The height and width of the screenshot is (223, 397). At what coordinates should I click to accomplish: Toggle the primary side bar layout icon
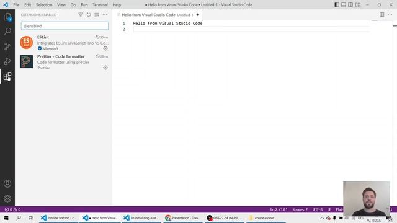(337, 5)
